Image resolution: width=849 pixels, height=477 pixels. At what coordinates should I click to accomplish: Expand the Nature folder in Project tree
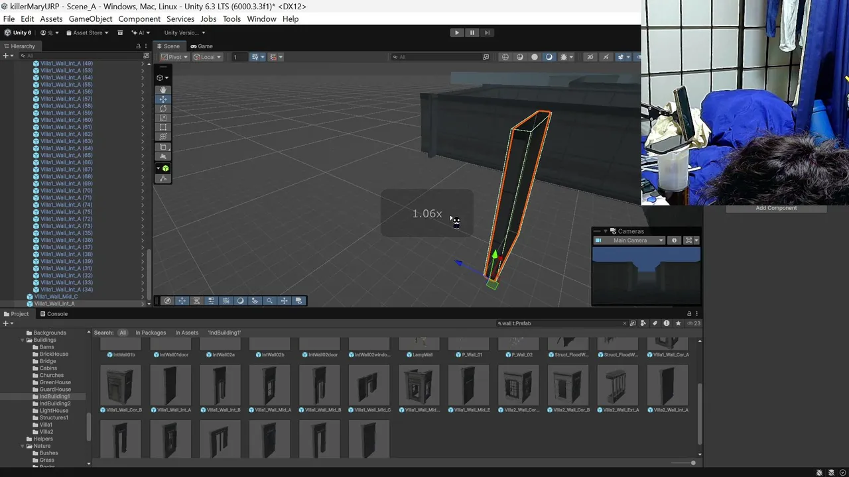(22, 446)
